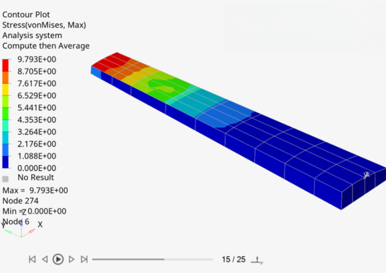Viewport: 386px width, 273px height.
Task: Step forward one animation frame
Action: (x=71, y=259)
